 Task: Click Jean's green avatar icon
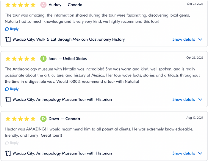coord(43,58)
